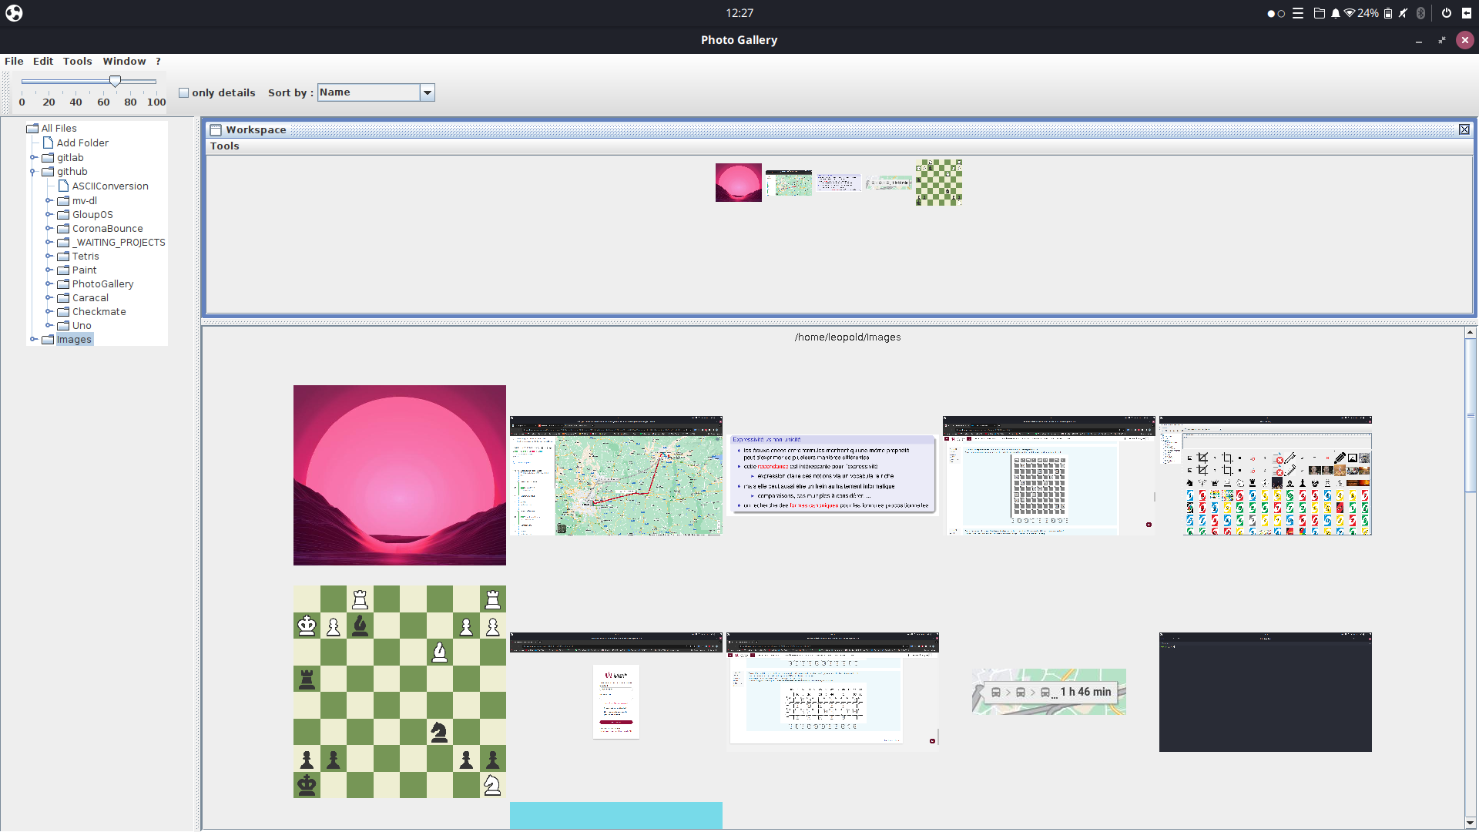Open the ? help menu
The image size is (1479, 832).
(158, 62)
